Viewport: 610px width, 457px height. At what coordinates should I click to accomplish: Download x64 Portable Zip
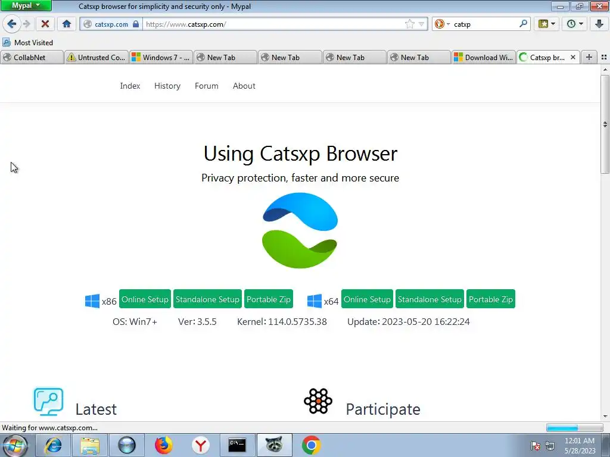click(491, 299)
